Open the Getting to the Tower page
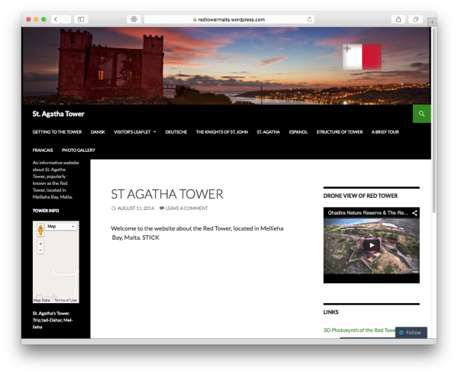The height and width of the screenshot is (375, 458). [57, 132]
